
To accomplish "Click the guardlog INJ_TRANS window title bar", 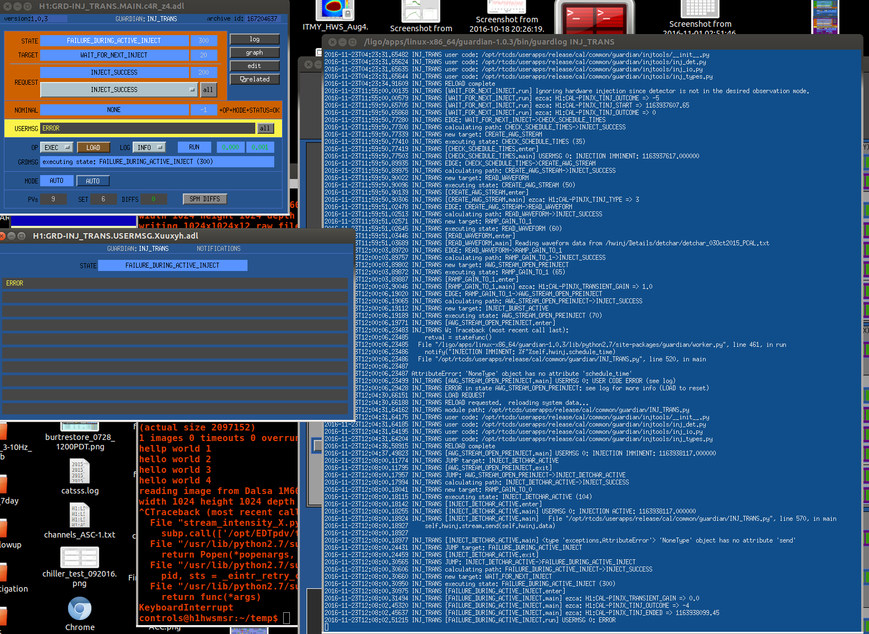I will click(x=592, y=42).
